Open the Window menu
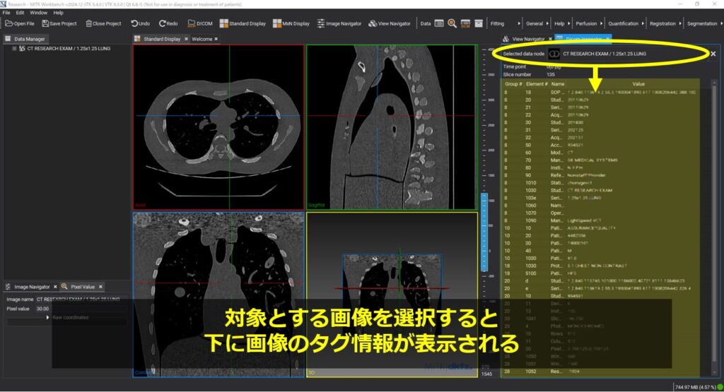The width and height of the screenshot is (724, 392). [38, 13]
